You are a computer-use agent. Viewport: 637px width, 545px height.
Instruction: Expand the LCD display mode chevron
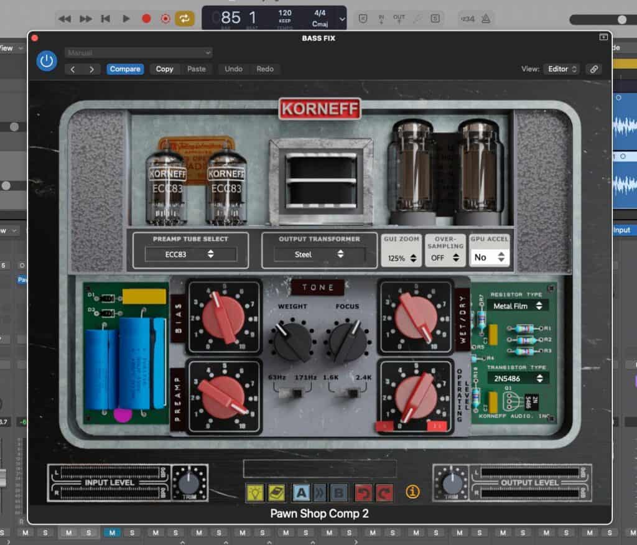point(342,19)
